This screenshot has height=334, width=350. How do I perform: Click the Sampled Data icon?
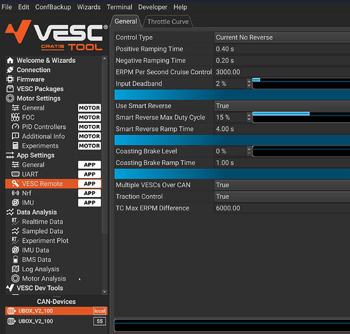pos(15,231)
